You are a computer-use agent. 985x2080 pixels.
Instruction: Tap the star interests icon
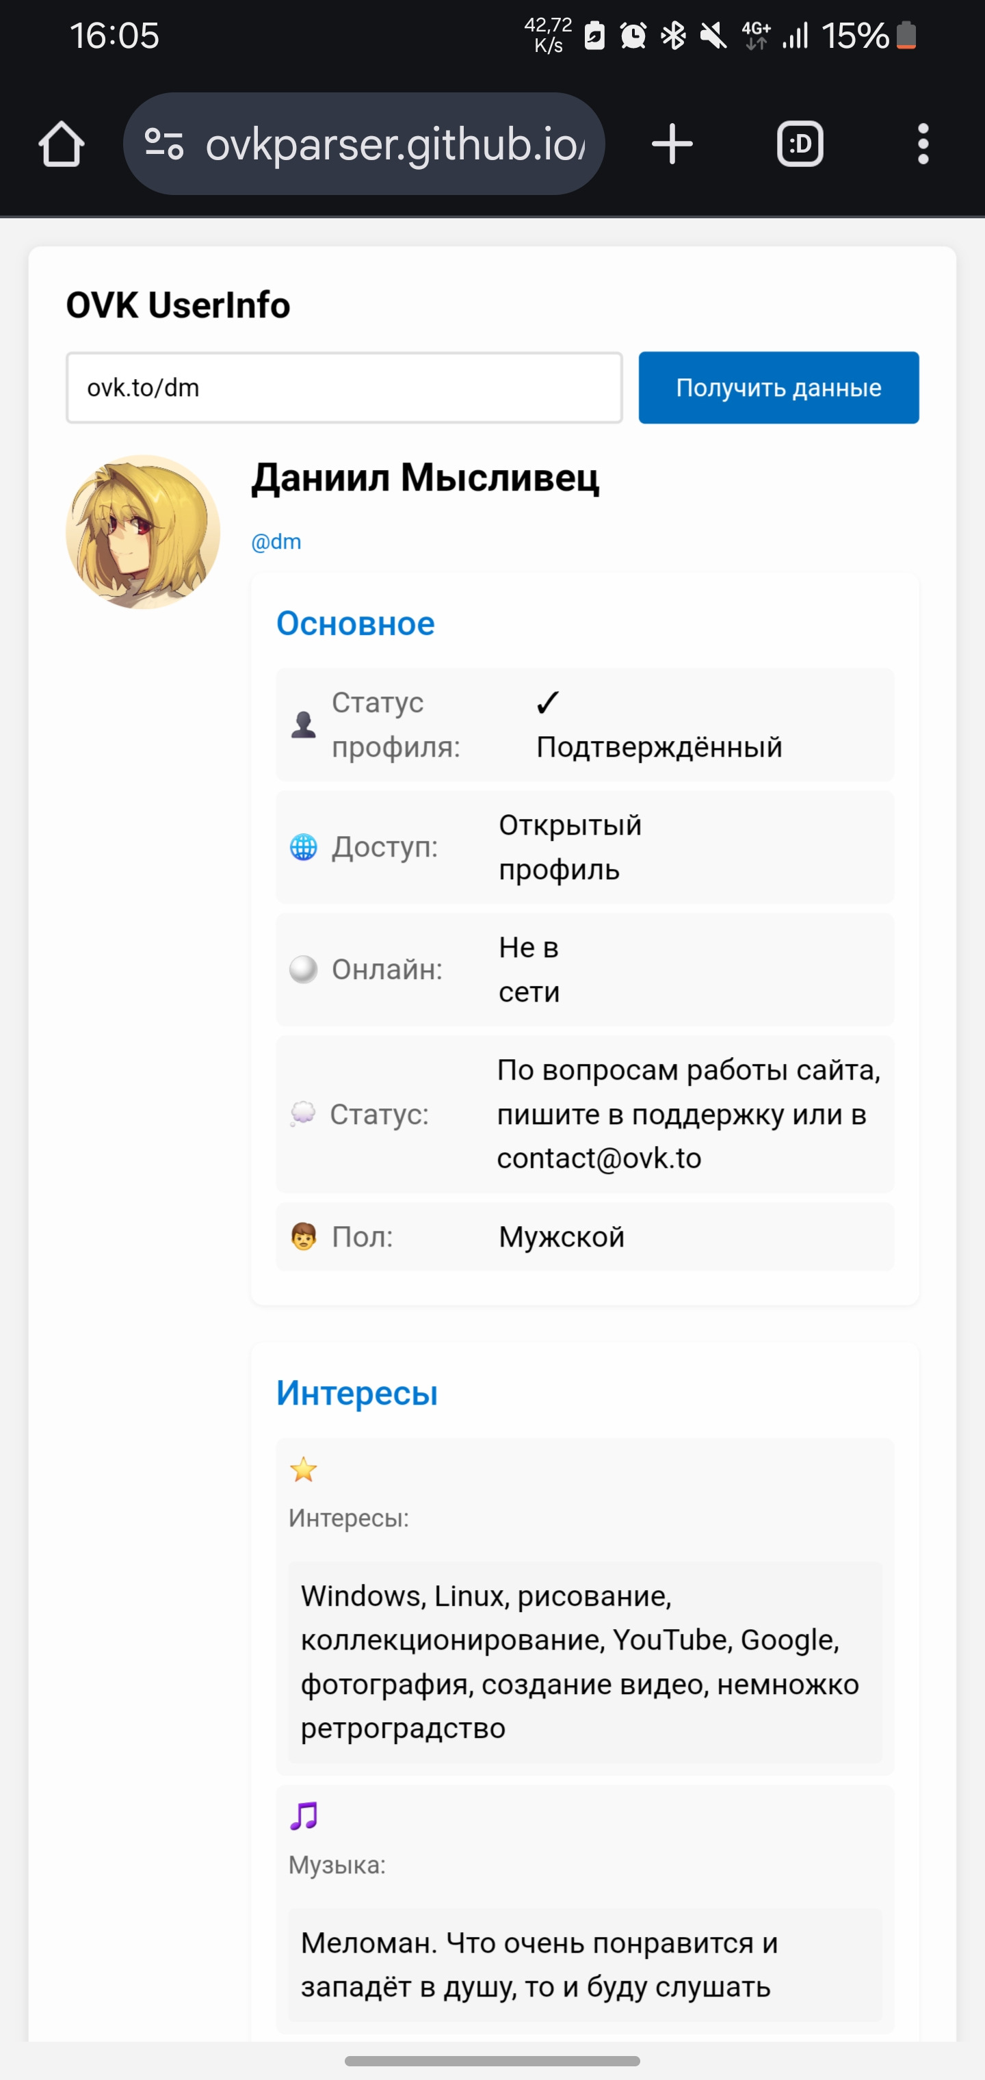304,1470
